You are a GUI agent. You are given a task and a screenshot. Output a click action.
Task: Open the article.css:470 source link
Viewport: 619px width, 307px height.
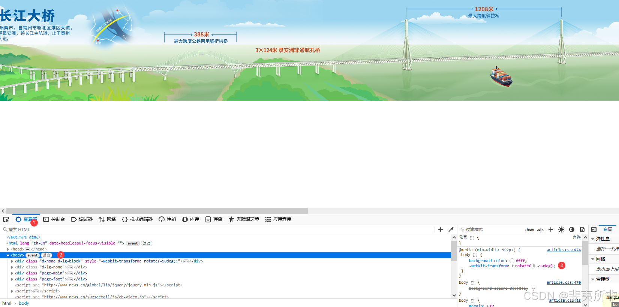pos(564,283)
